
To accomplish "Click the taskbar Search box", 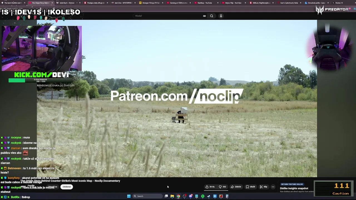I will [x=148, y=196].
